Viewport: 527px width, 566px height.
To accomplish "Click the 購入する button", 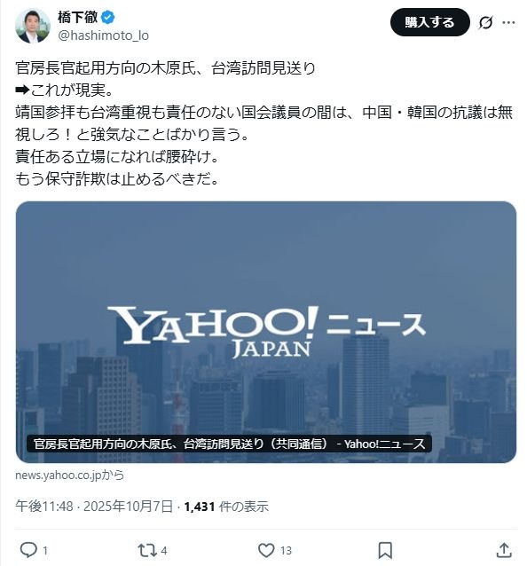I will tap(430, 22).
